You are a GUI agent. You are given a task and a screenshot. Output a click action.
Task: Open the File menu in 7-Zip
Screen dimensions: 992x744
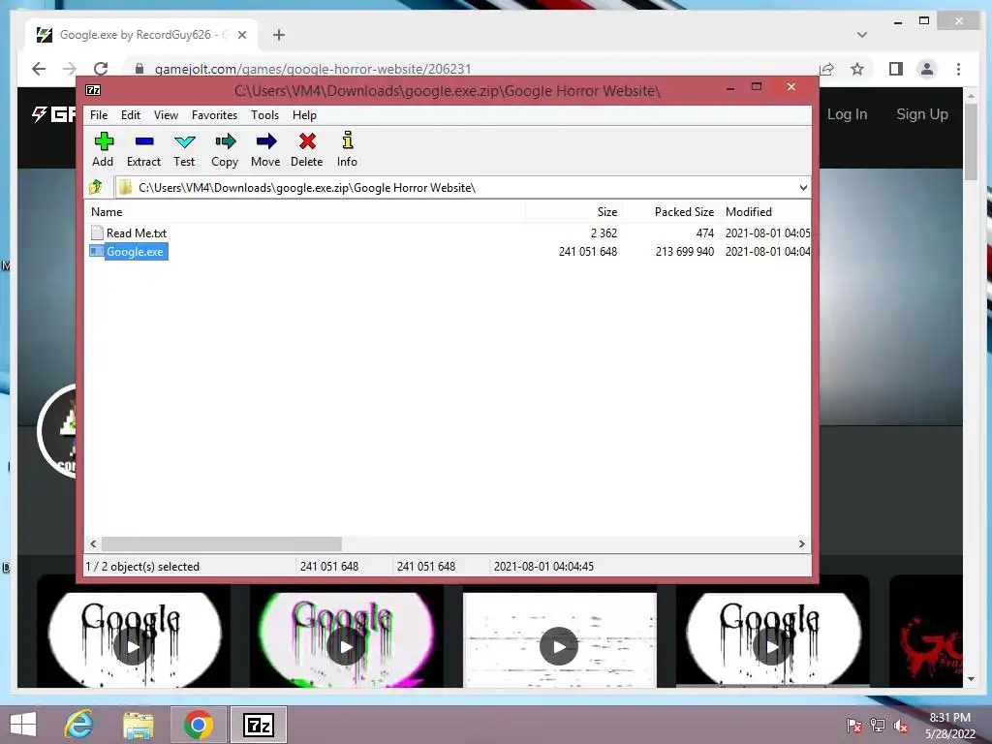pyautogui.click(x=99, y=115)
